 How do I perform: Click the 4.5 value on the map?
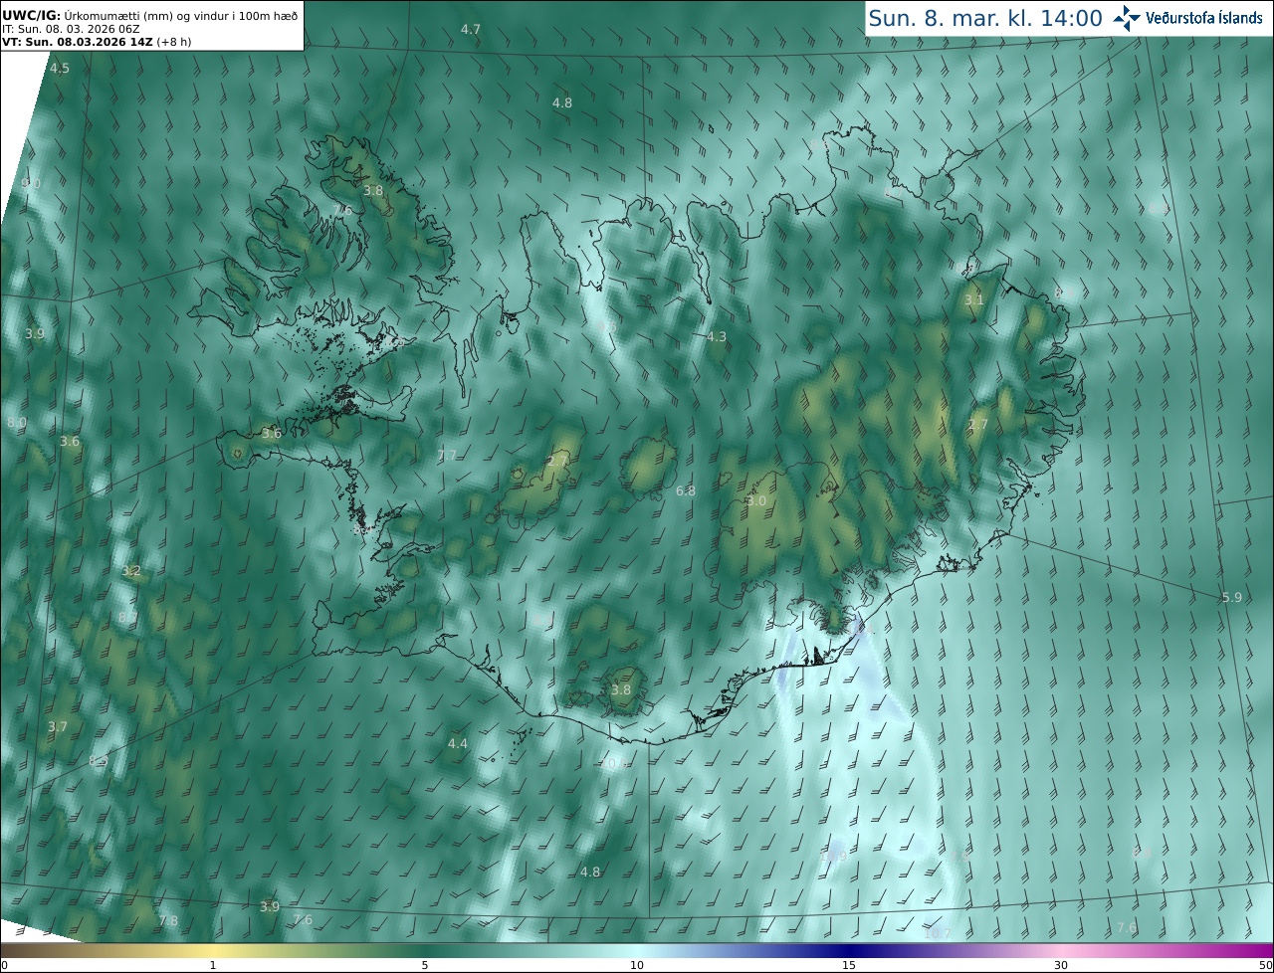60,69
